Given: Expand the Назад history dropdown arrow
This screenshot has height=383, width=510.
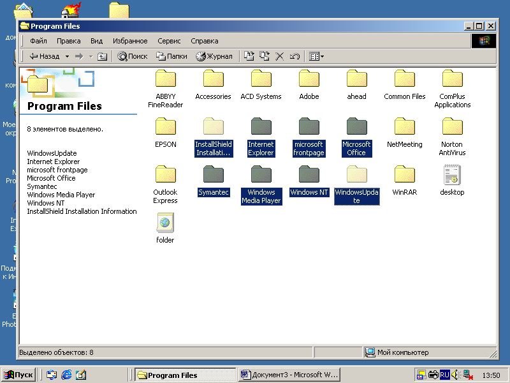Looking at the screenshot, I should 67,56.
